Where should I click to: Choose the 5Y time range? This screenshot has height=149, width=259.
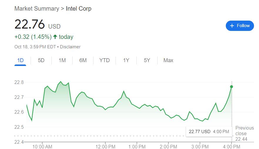pos(147,60)
